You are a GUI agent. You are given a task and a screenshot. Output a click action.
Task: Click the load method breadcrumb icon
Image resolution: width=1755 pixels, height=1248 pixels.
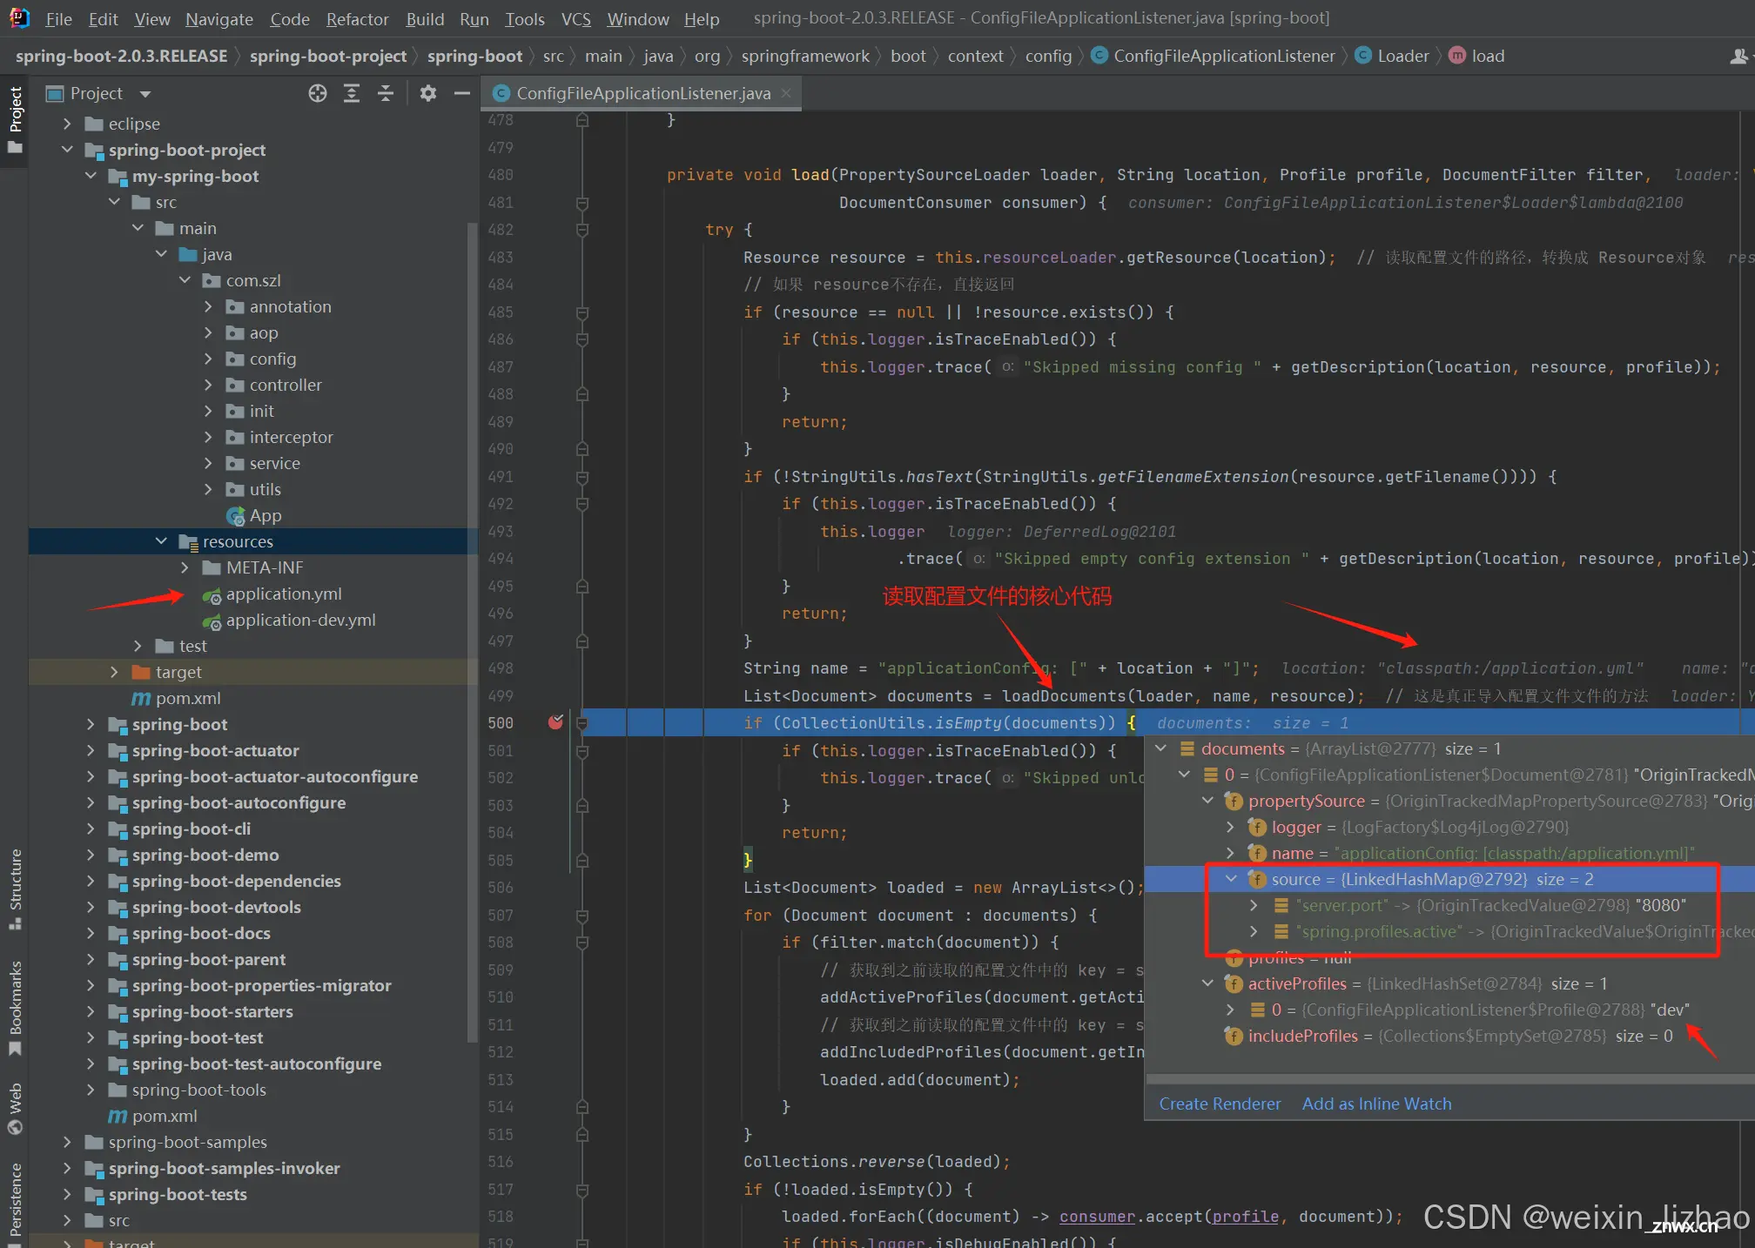1457,56
